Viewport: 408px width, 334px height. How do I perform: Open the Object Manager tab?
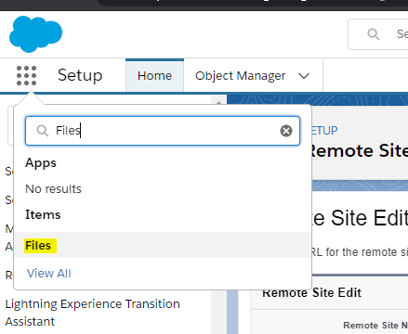coord(240,75)
